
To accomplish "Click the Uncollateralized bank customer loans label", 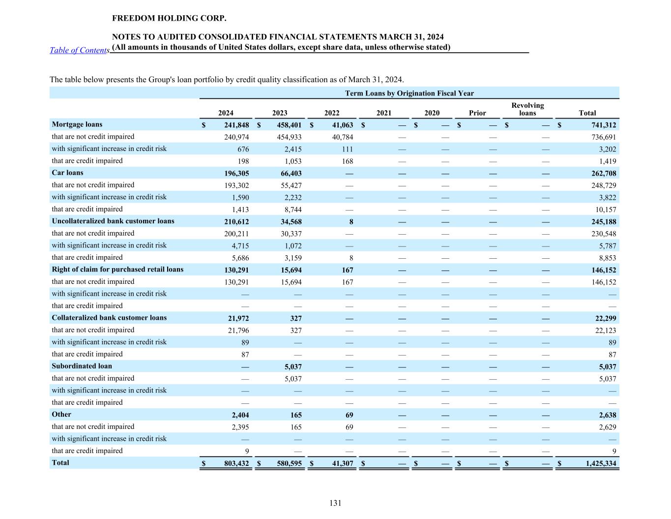I will pyautogui.click(x=113, y=221).
